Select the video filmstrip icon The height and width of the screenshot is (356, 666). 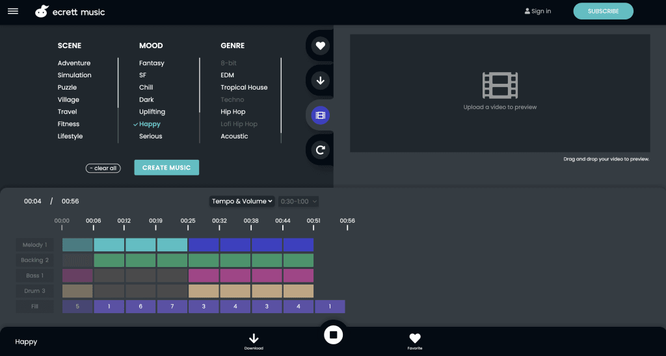tap(320, 116)
